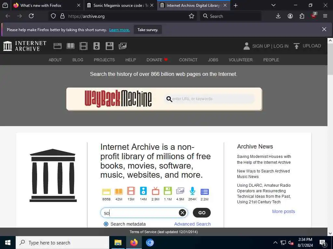Open the Software floppy icon in header

click(110, 46)
